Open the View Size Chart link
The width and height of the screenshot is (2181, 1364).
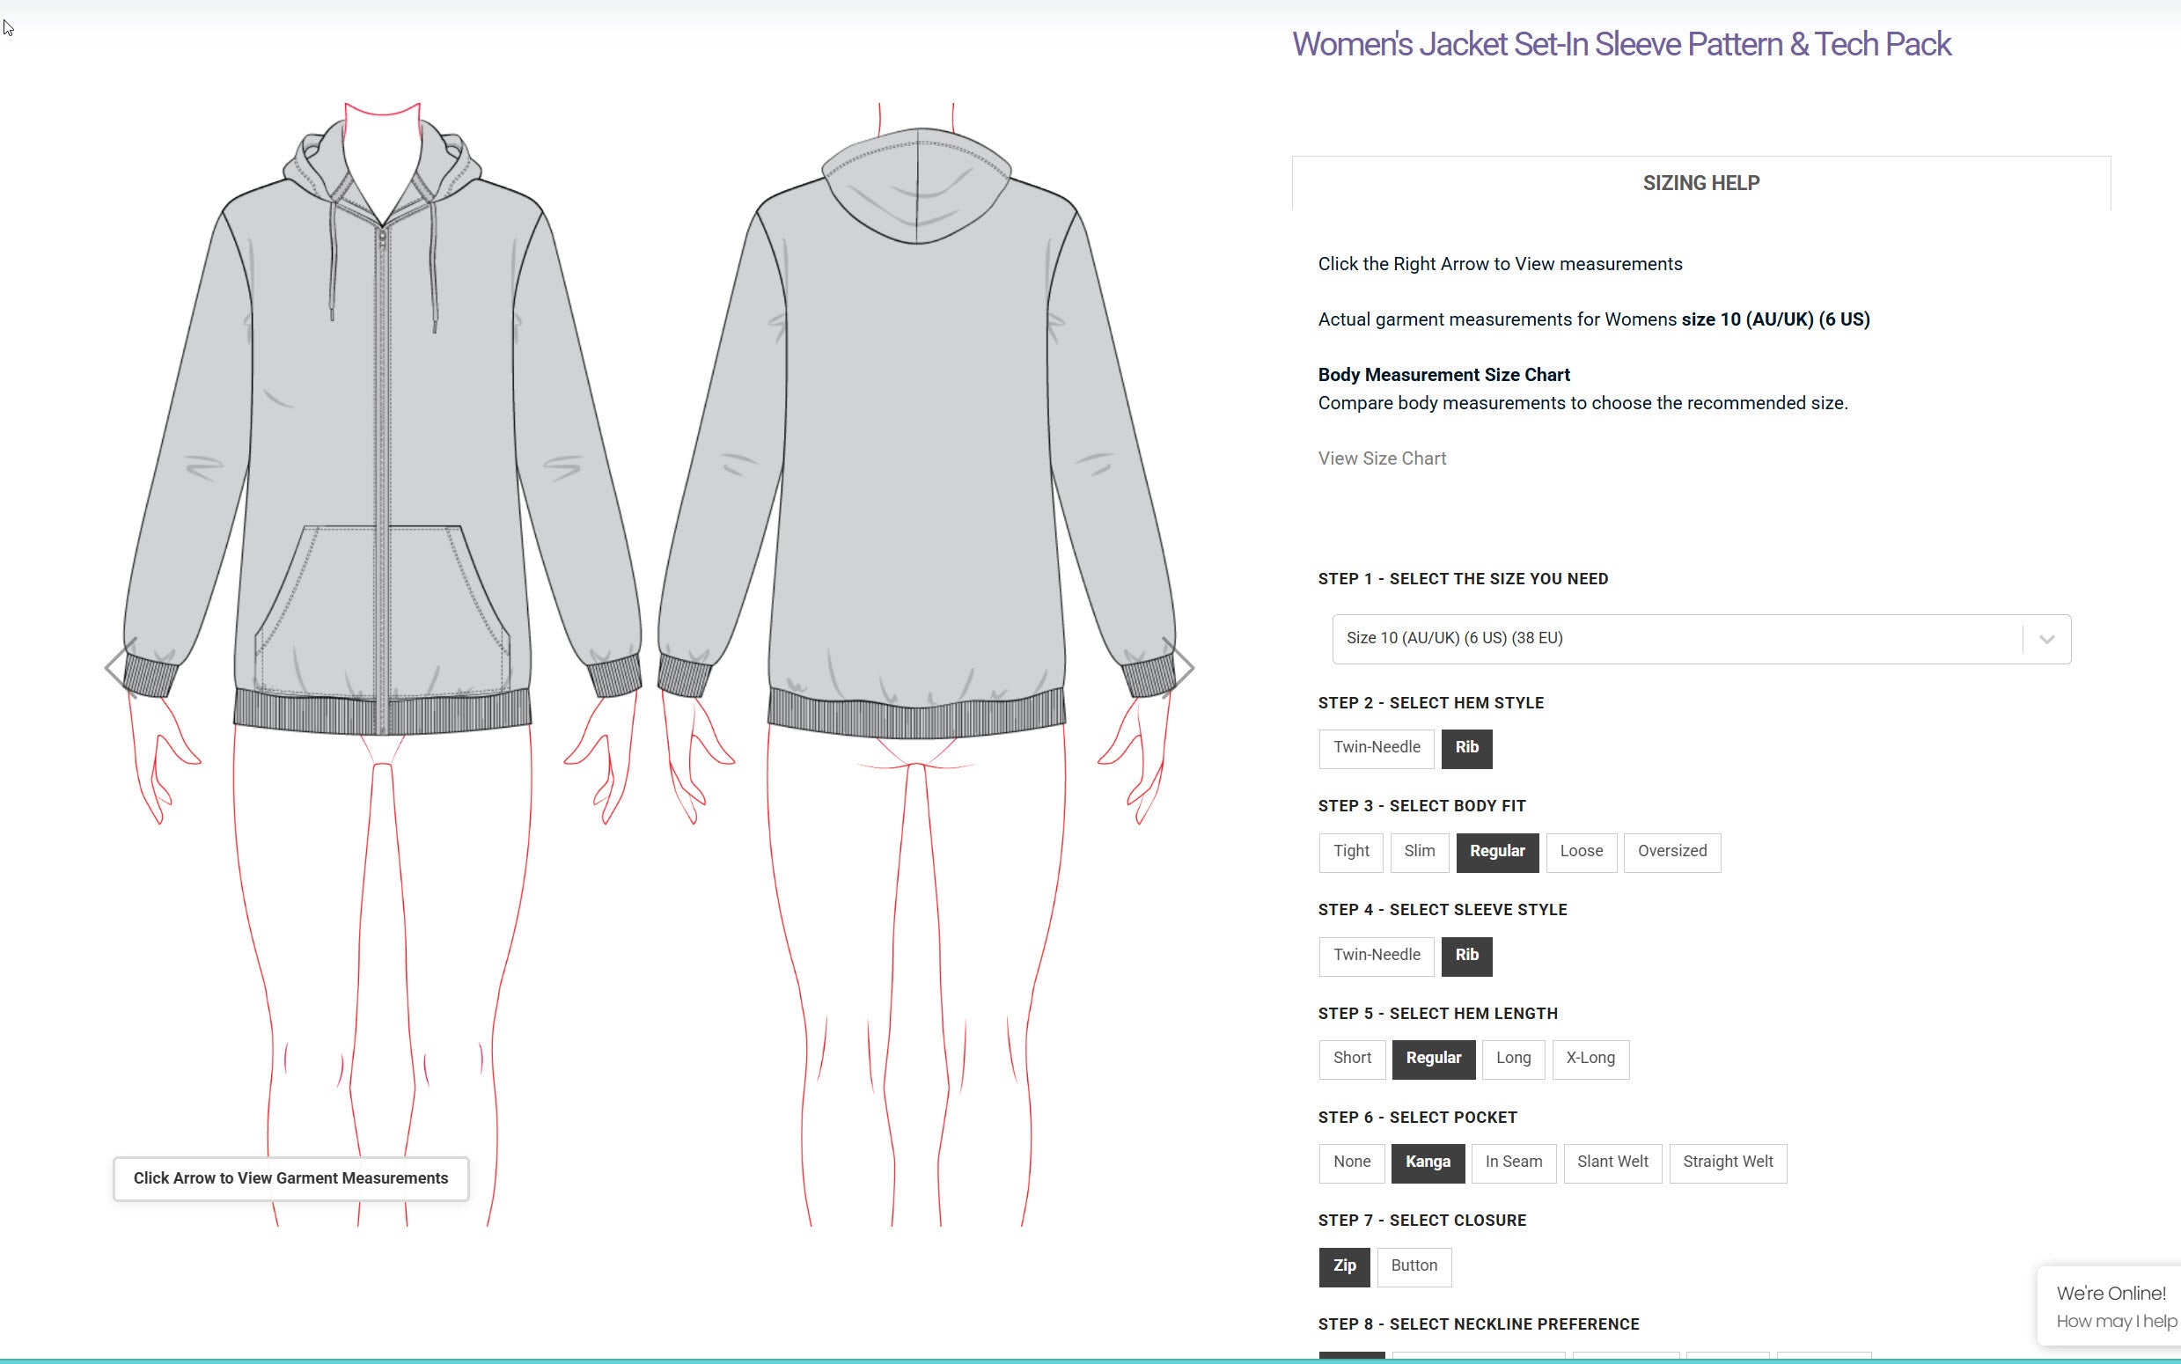click(1381, 458)
